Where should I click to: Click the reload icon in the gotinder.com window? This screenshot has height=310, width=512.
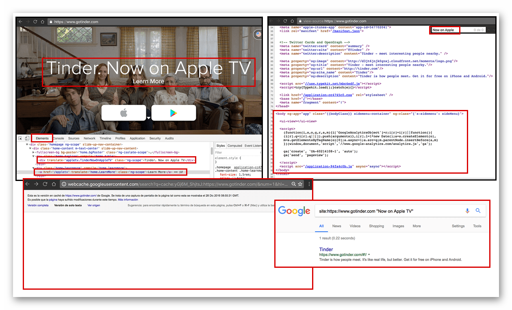click(x=35, y=22)
